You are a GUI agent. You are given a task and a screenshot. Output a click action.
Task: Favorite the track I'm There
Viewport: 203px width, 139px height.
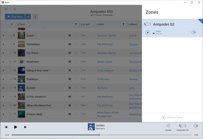76,53
